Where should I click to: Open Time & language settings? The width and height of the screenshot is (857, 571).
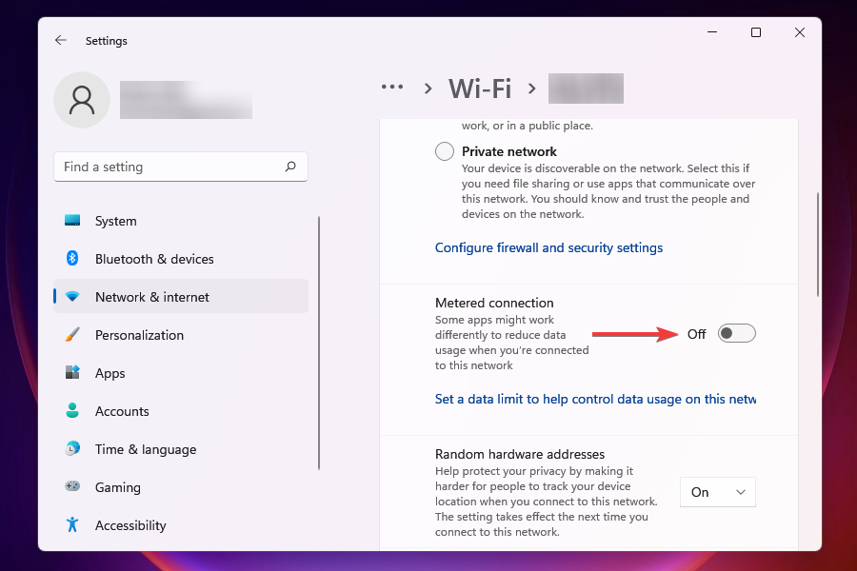click(x=181, y=449)
